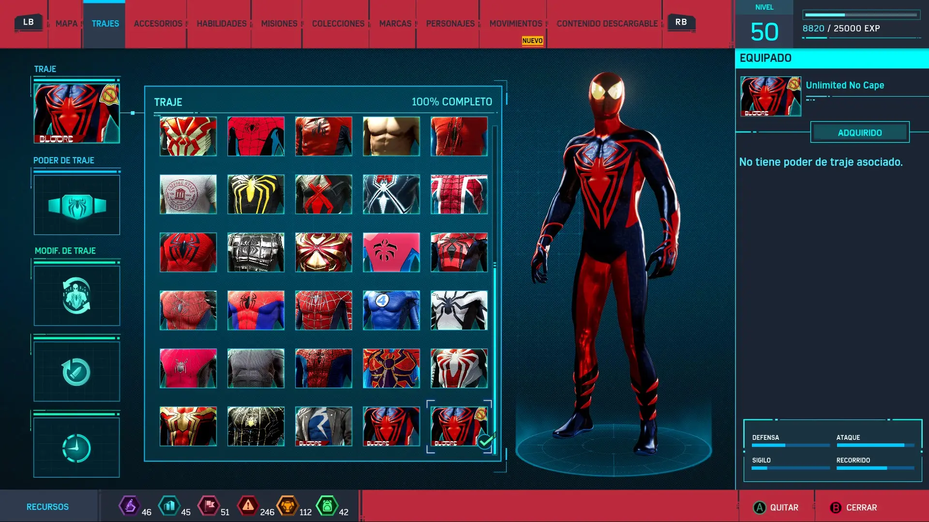Click the equipped Unlimited No Cape thumbnail

pos(771,96)
